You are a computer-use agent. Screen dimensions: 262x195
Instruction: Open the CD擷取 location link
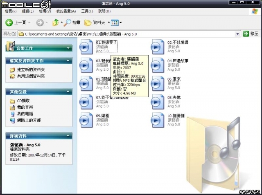pyautogui.click(x=23, y=101)
